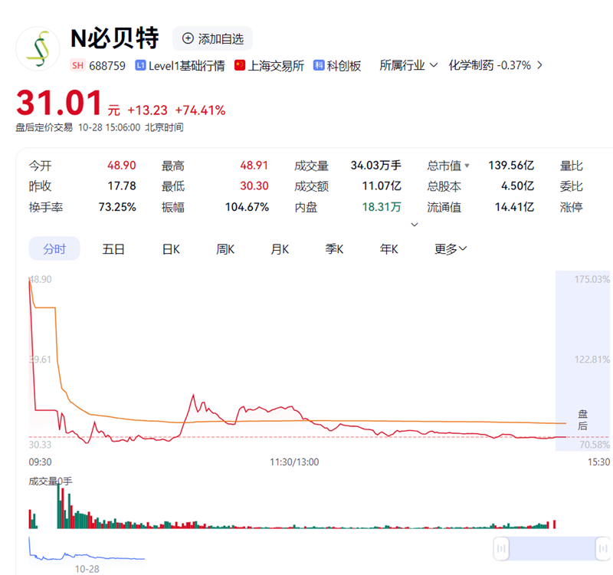This screenshot has height=575, width=613.
Task: Open the 更多 chart period dropdown
Action: point(451,249)
